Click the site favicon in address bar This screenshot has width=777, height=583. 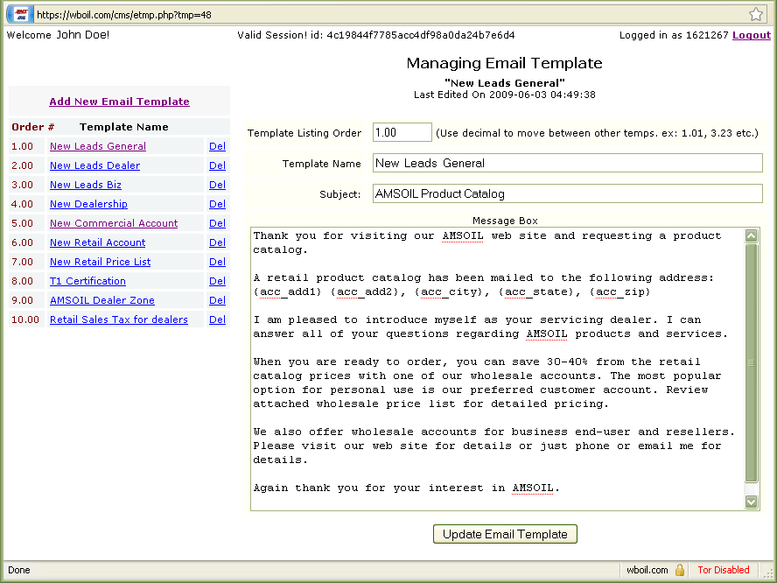pyautogui.click(x=20, y=14)
